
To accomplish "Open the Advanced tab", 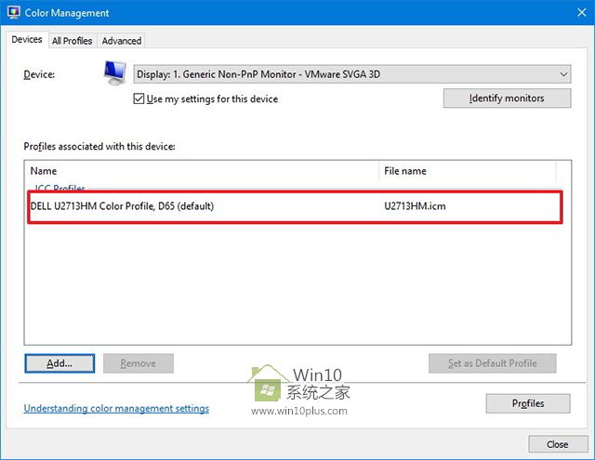I will click(122, 41).
